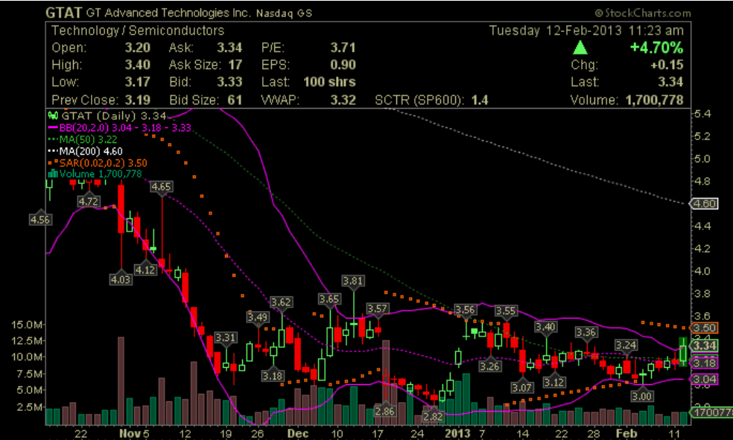Viewport: 733px width, 440px height.
Task: Click the 4.03 low price callout
Action: [x=120, y=279]
